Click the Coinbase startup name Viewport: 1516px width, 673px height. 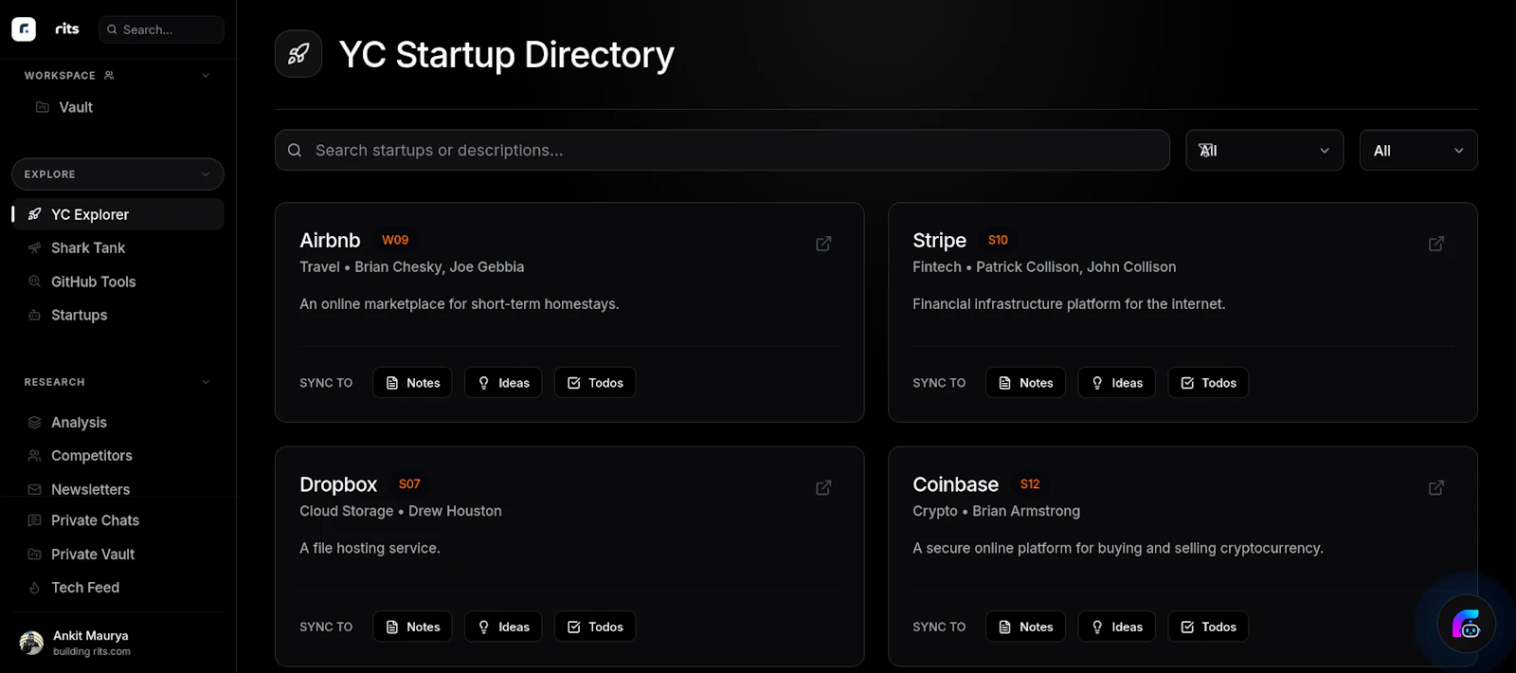pos(955,484)
